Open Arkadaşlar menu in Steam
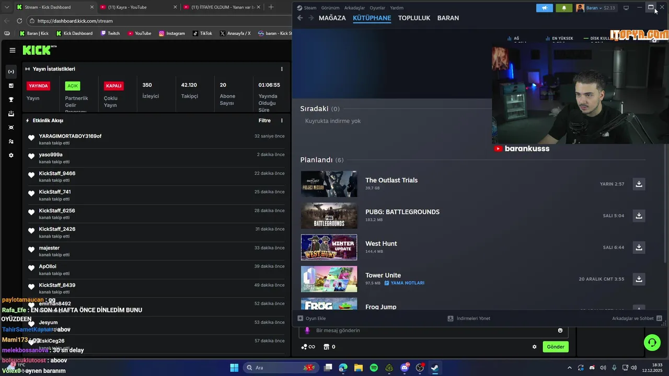669x376 pixels. 354,8
